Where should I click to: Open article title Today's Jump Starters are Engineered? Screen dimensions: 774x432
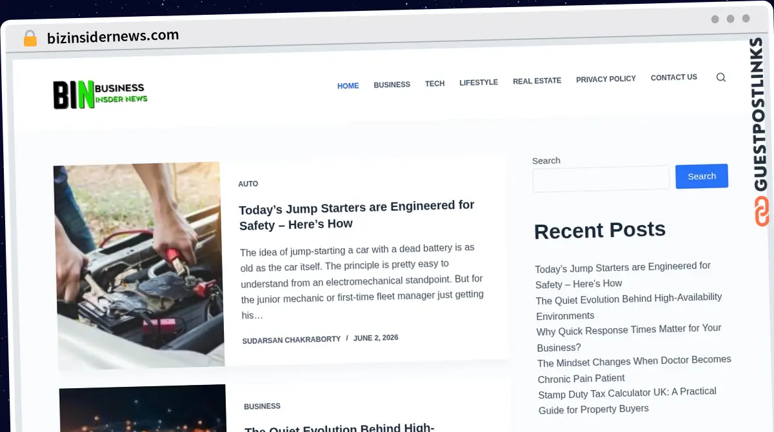tap(357, 215)
